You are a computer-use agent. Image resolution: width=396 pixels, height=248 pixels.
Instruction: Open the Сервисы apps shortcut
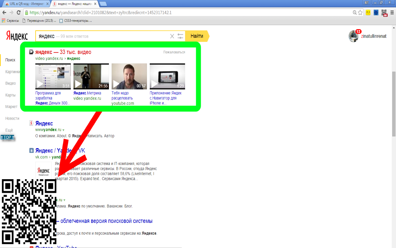coord(10,21)
